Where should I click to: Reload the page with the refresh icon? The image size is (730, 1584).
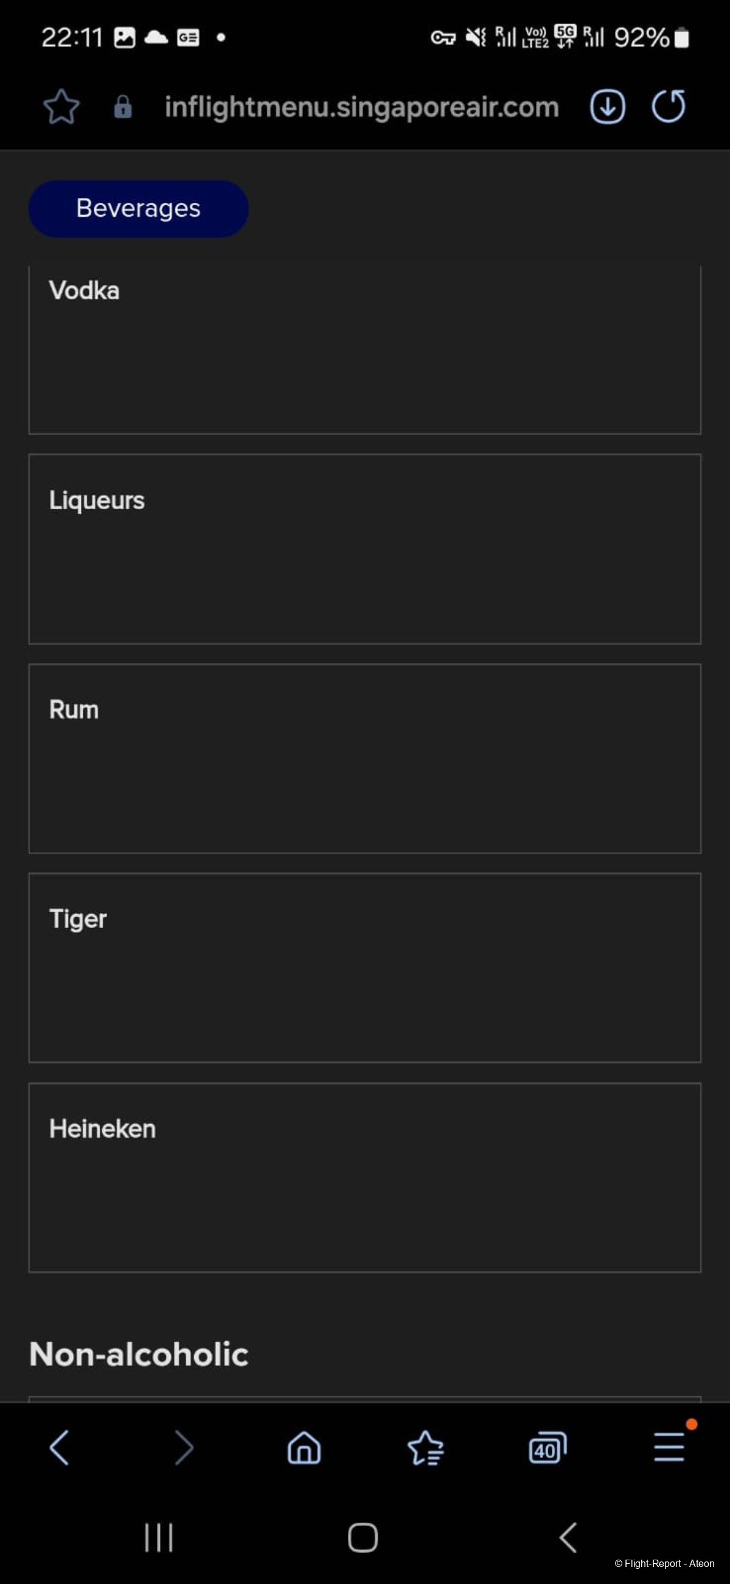tap(669, 107)
